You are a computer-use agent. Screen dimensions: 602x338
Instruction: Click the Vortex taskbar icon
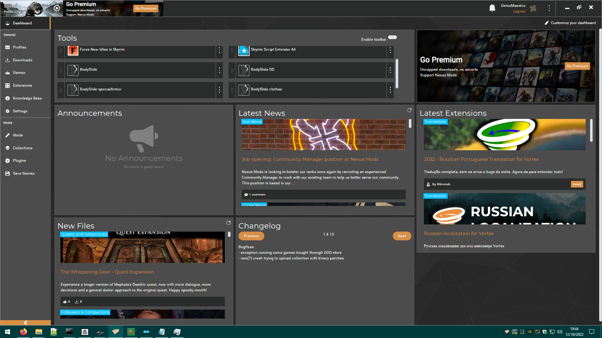pyautogui.click(x=115, y=332)
